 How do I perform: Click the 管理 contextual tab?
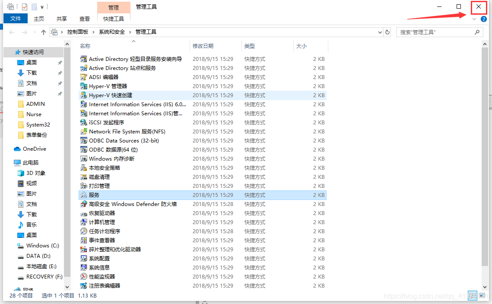pos(114,7)
